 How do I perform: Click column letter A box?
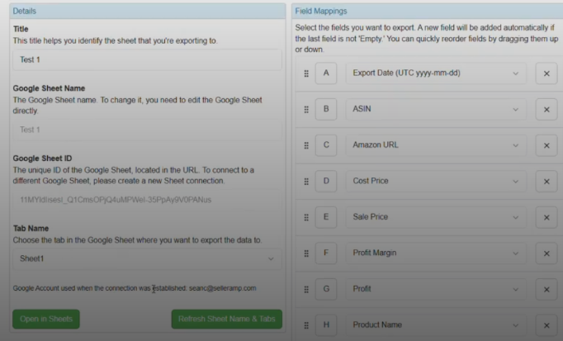pyautogui.click(x=326, y=73)
